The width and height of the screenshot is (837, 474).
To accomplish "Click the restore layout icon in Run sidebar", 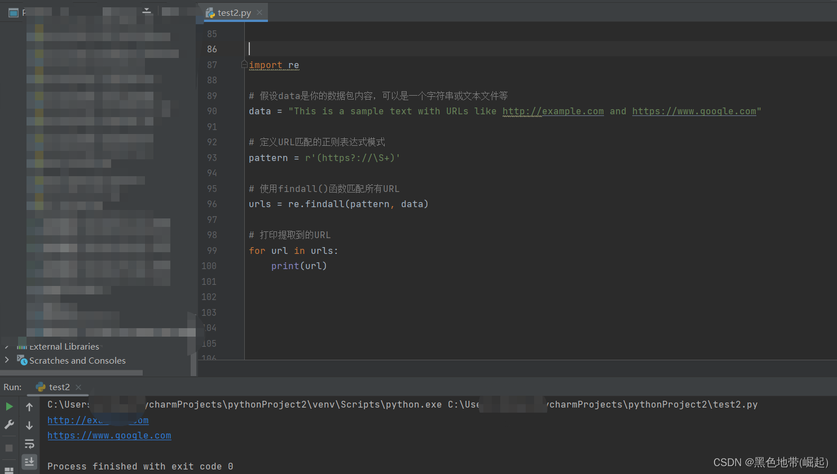I will pyautogui.click(x=9, y=470).
